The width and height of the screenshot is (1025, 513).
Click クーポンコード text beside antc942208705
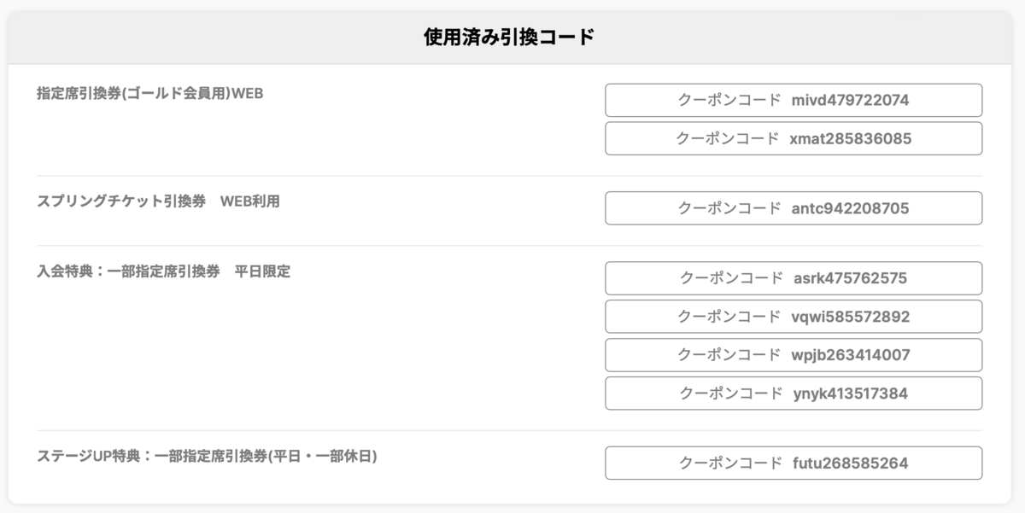pos(729,208)
